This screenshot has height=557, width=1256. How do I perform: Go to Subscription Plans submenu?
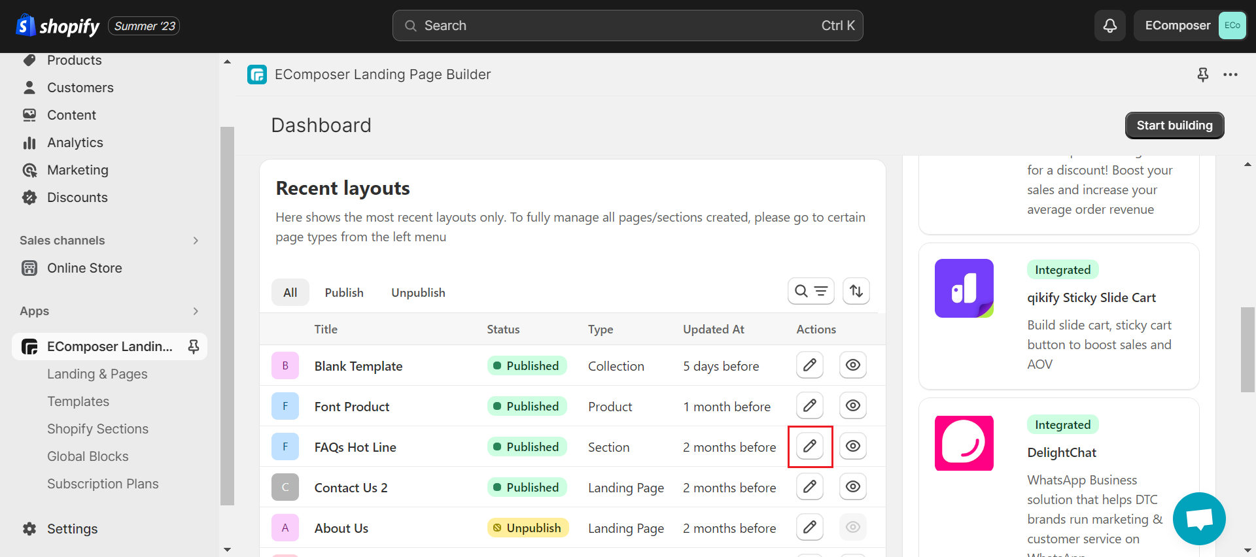(x=103, y=484)
